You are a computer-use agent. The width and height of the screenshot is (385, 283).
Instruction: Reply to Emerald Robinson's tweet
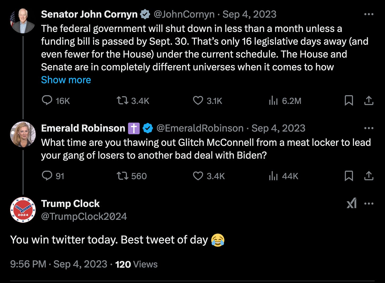pyautogui.click(x=47, y=176)
